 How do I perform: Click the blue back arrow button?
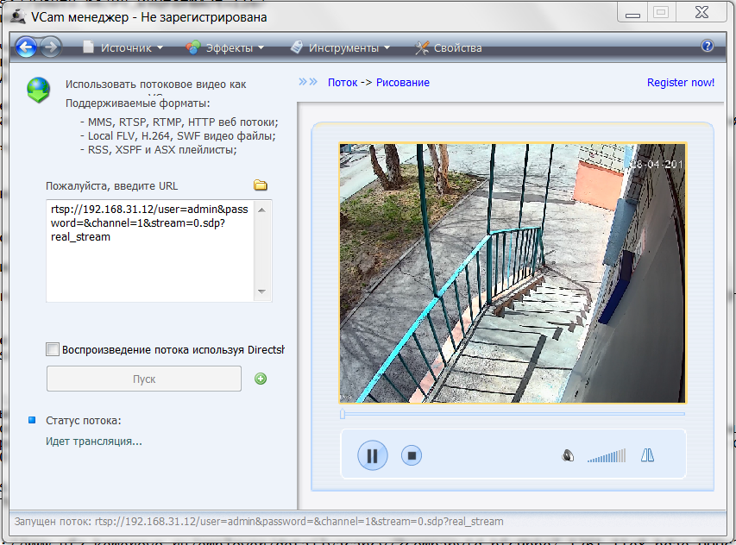coord(26,47)
